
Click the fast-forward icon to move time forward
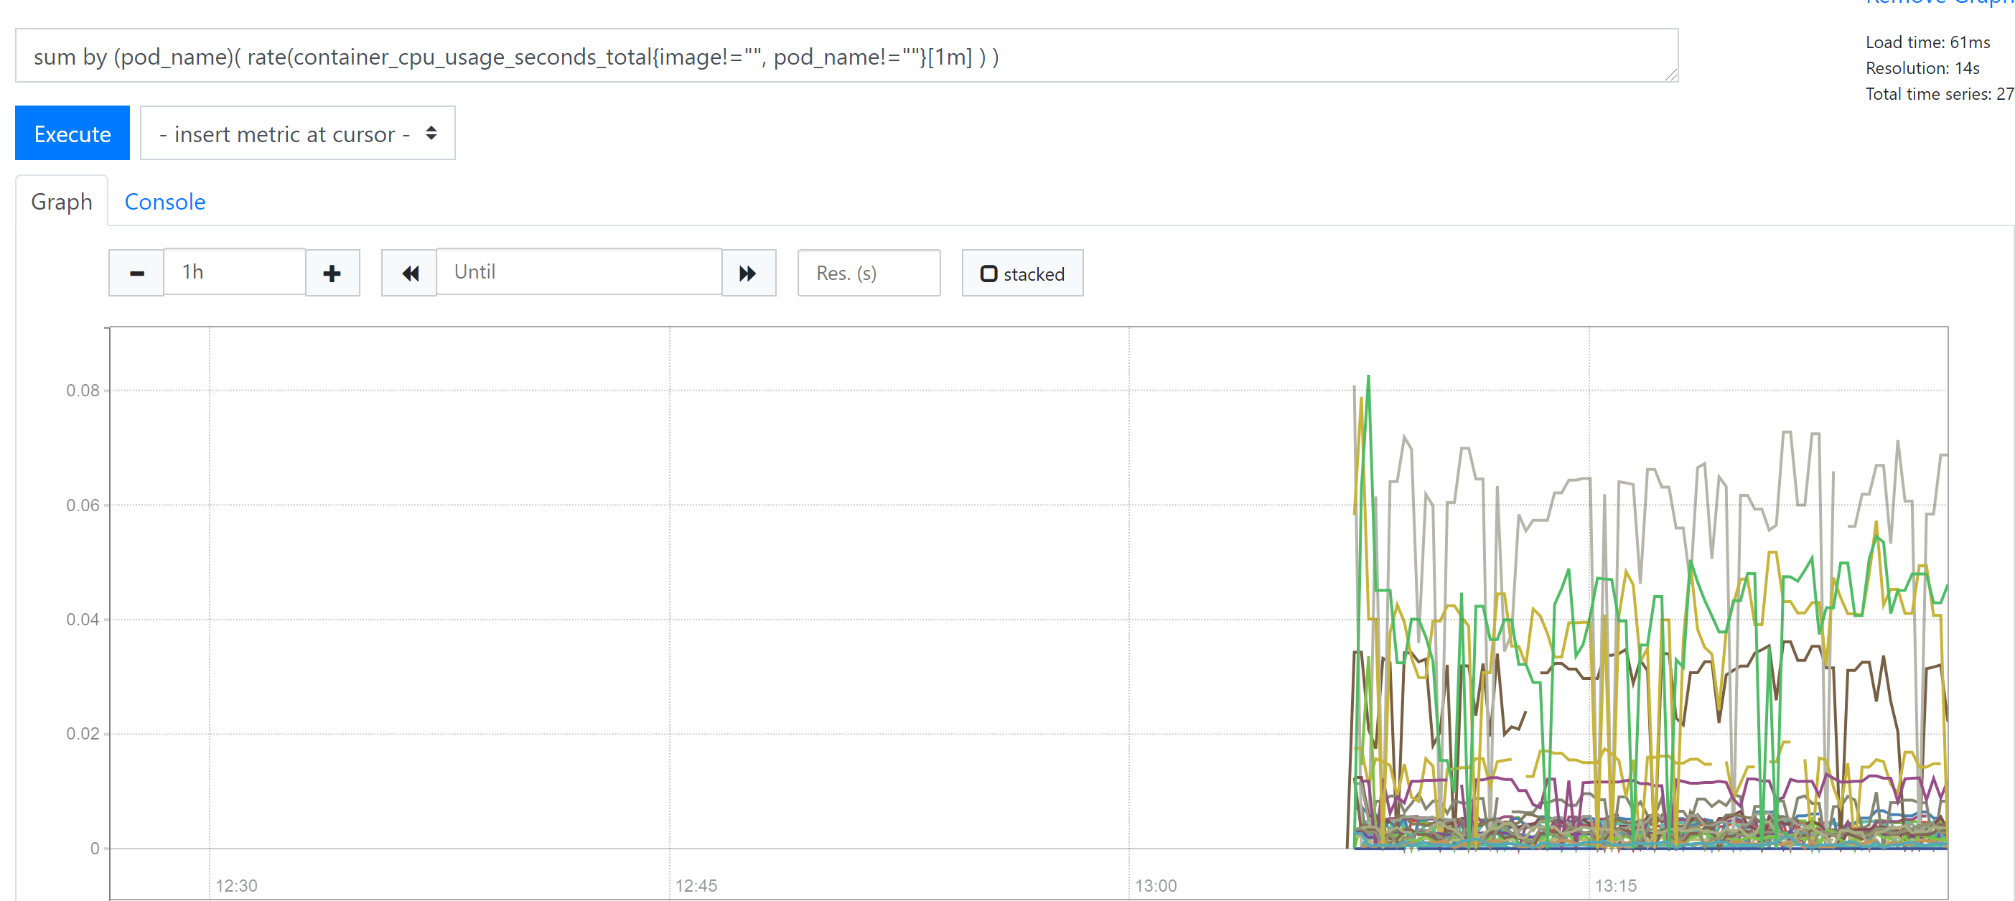click(748, 273)
